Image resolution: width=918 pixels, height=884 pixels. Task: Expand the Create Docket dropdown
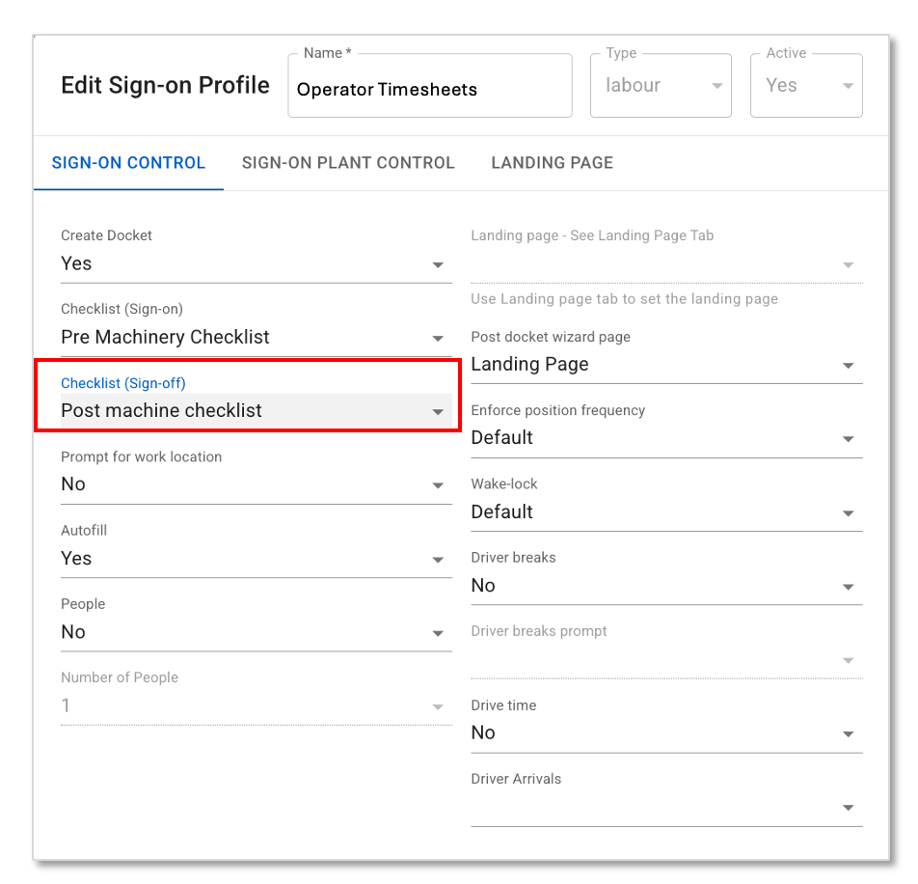tap(256, 264)
